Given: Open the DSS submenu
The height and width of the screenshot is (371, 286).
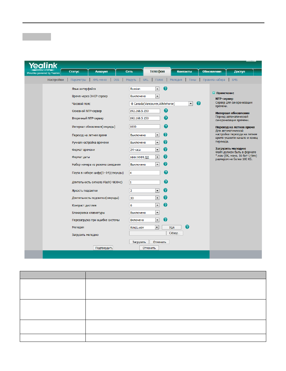Looking at the screenshot, I should click(x=116, y=80).
